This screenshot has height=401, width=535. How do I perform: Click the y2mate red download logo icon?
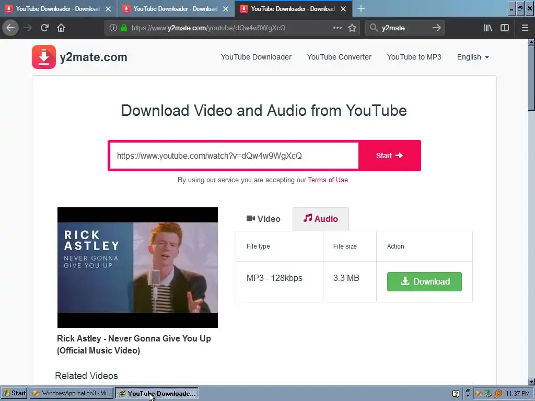pos(44,57)
